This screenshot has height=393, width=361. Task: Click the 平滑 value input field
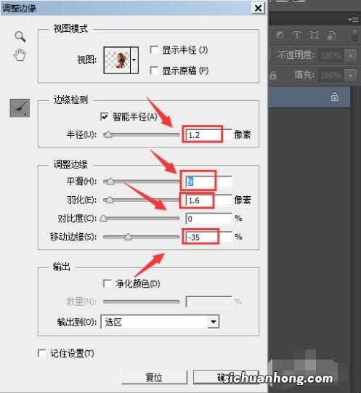tap(209, 182)
